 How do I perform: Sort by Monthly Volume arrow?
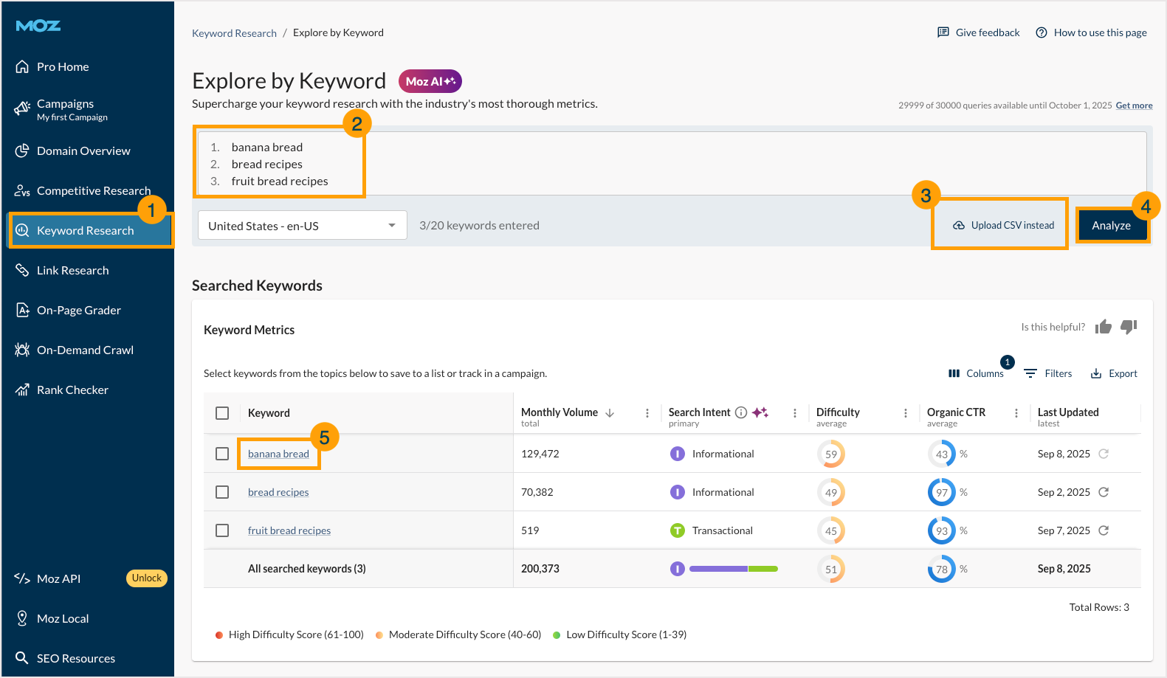[610, 413]
